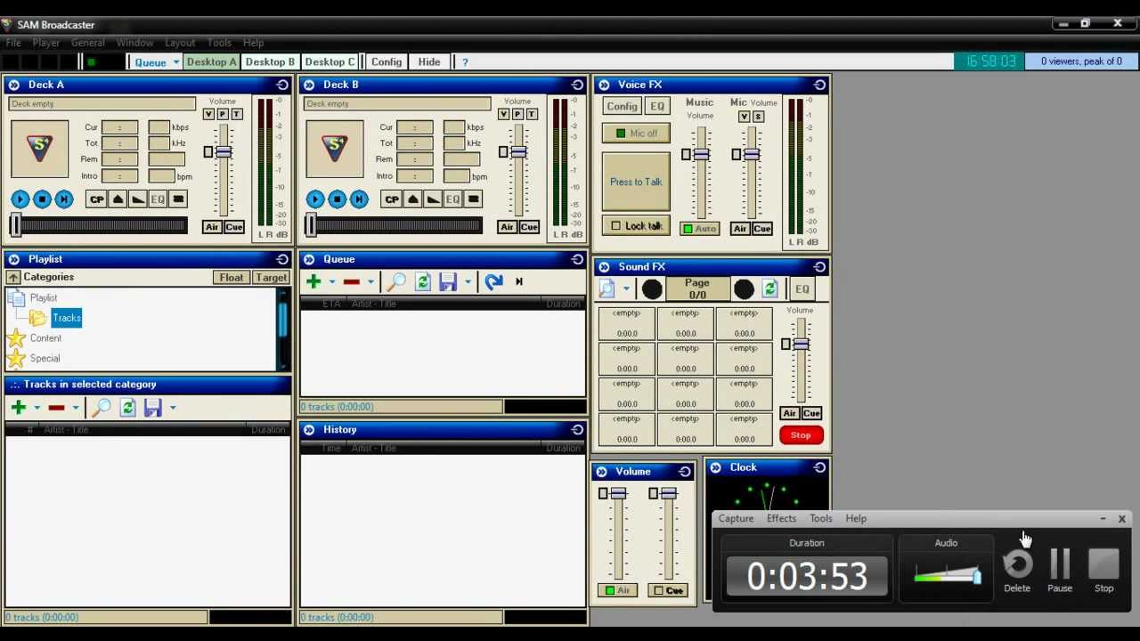This screenshot has height=641, width=1140.
Task: Click the CP button on Deck A
Action: click(96, 199)
